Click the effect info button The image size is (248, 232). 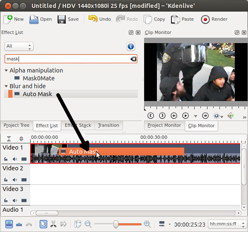(131, 46)
